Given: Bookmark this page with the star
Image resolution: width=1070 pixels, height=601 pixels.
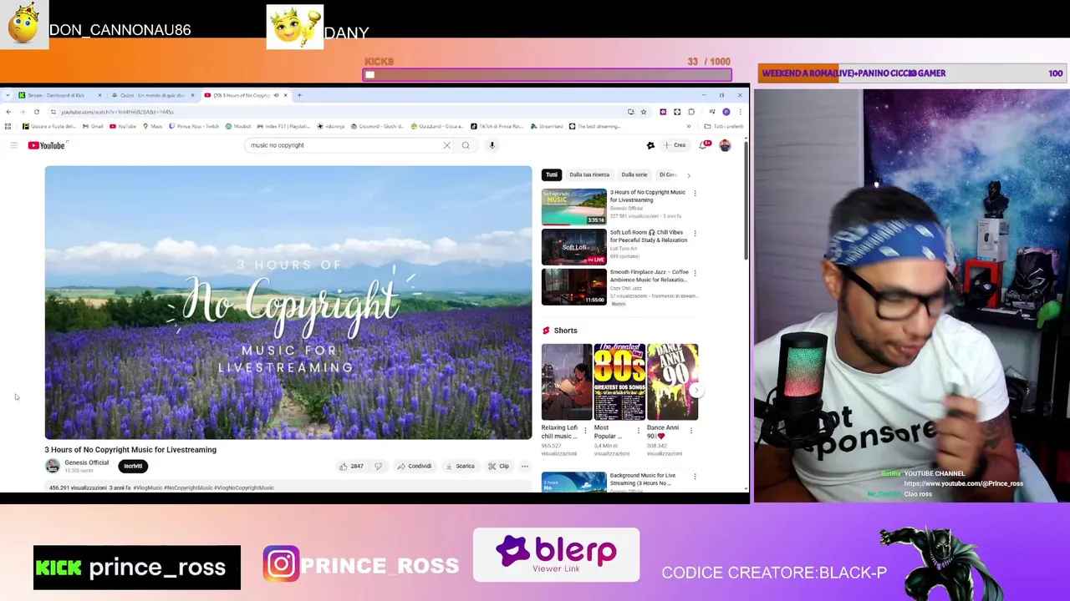Looking at the screenshot, I should click(644, 112).
